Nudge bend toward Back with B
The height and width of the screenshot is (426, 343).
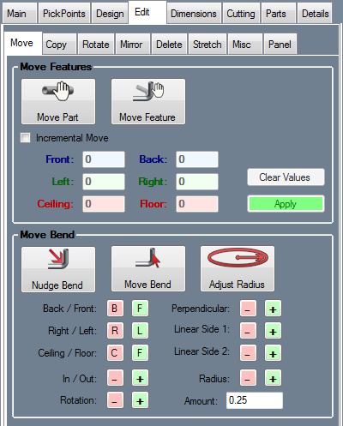pos(115,309)
